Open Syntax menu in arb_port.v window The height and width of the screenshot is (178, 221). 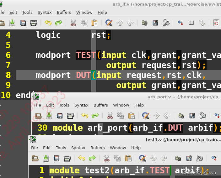(81, 105)
